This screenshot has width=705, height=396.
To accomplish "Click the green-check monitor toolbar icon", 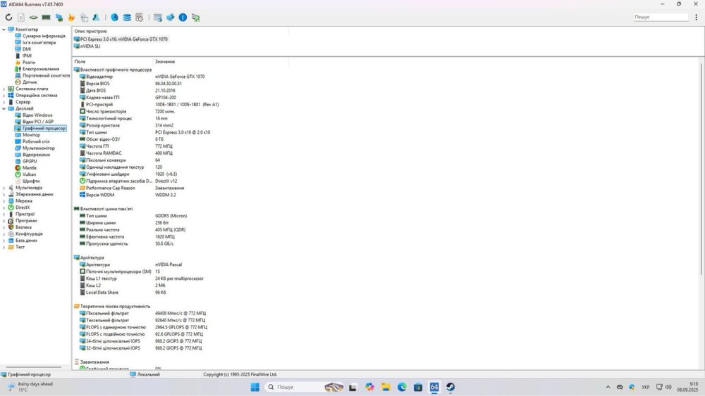I will tap(195, 18).
